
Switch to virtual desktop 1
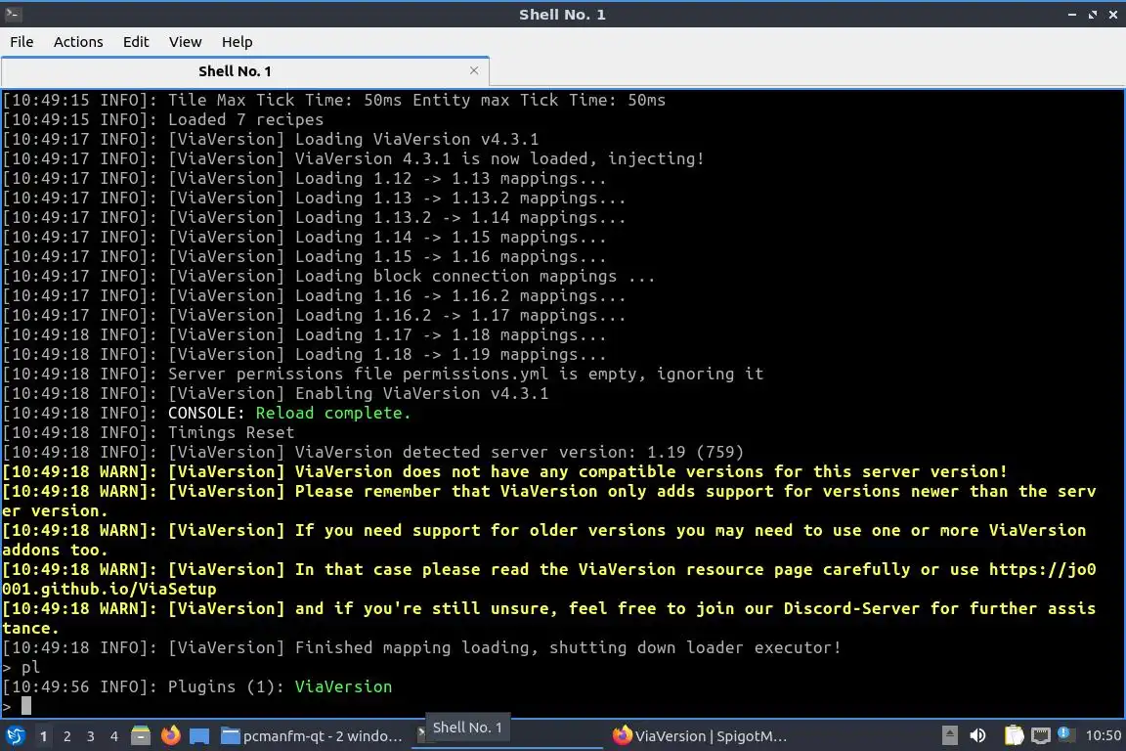43,736
